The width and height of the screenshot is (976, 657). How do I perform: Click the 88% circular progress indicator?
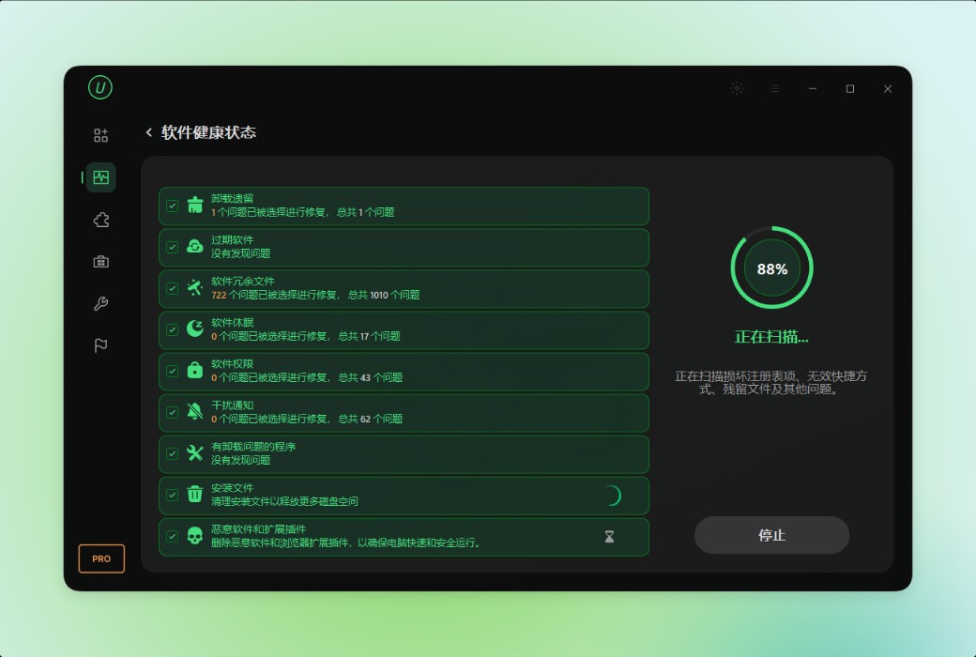coord(771,267)
